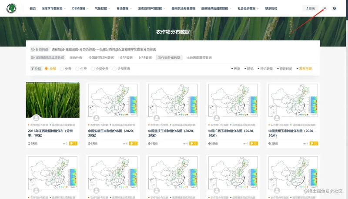Click the yellow price badge on 中国贵州玉米 card
This screenshot has width=348, height=199.
tap(314, 143)
